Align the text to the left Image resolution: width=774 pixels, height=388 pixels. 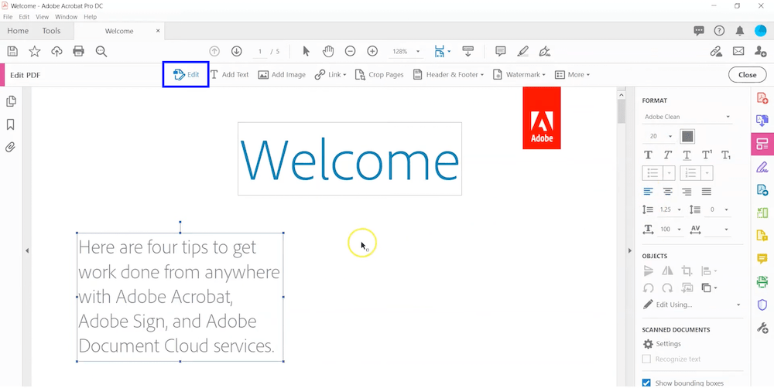point(648,191)
